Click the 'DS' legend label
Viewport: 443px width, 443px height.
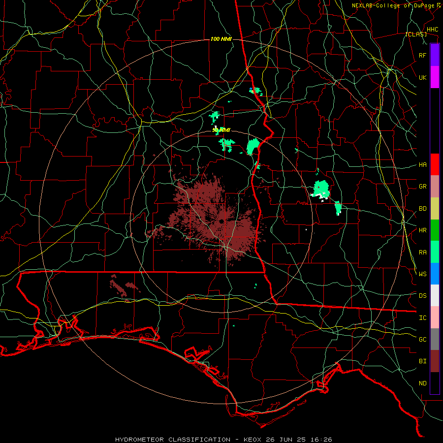click(422, 295)
